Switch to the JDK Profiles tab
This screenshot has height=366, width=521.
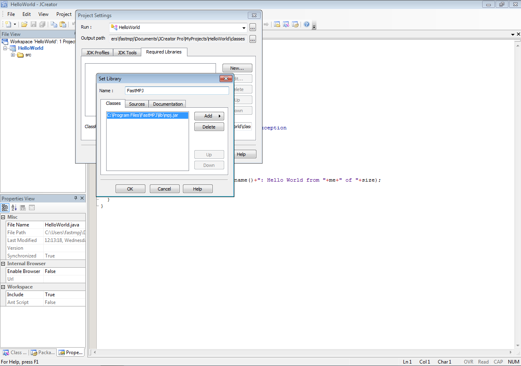pyautogui.click(x=98, y=53)
